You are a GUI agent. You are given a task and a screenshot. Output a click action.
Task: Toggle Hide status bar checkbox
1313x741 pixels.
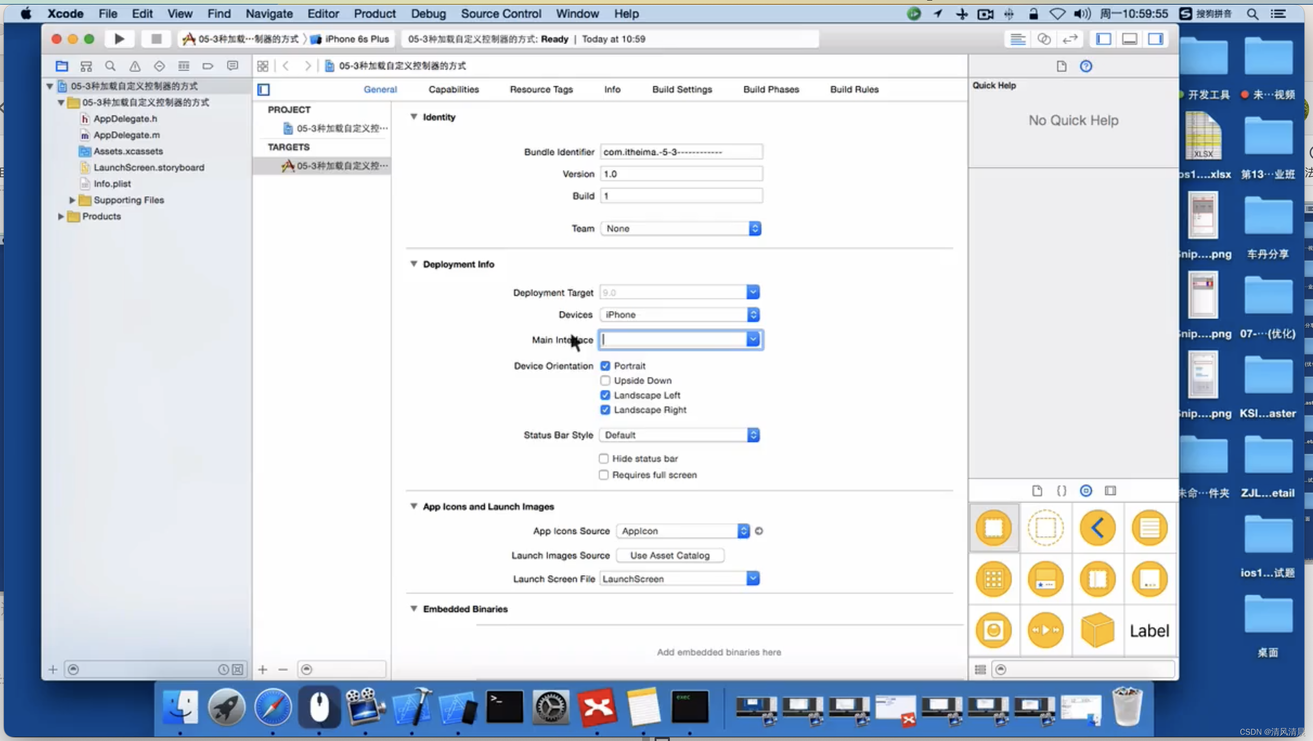[604, 458]
